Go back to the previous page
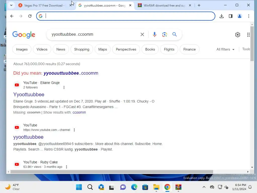The width and height of the screenshot is (257, 193). (12, 16)
